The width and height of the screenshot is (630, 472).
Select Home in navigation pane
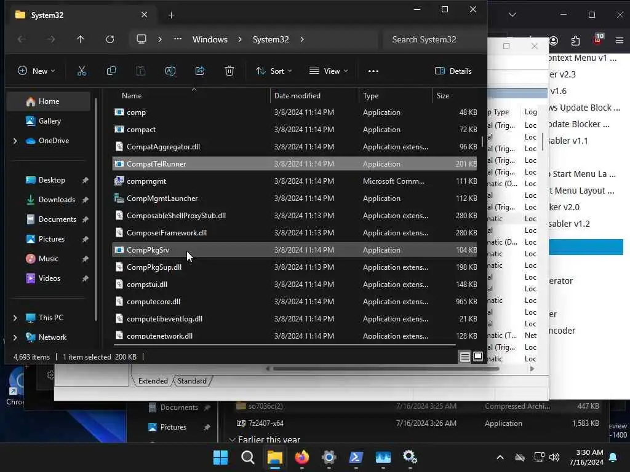pos(49,101)
